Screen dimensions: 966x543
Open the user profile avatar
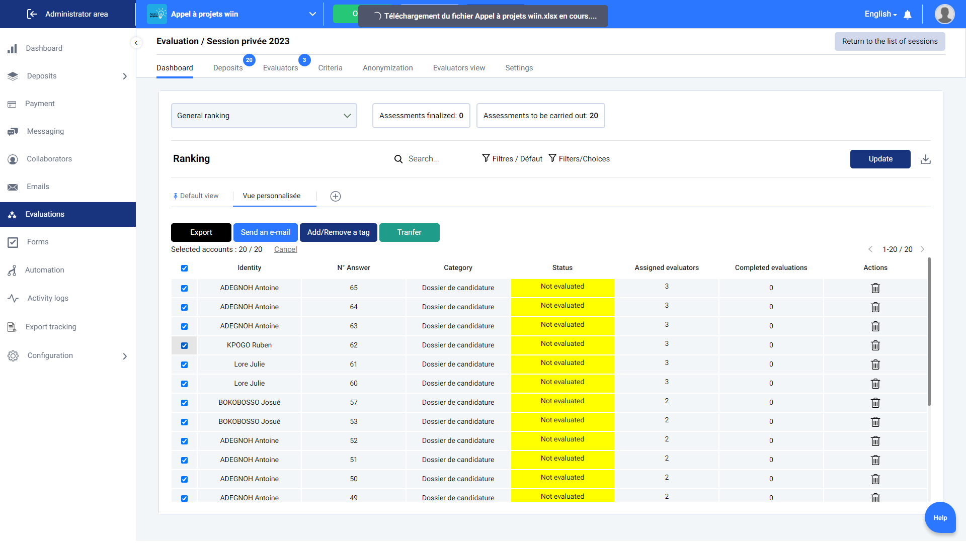(x=944, y=14)
